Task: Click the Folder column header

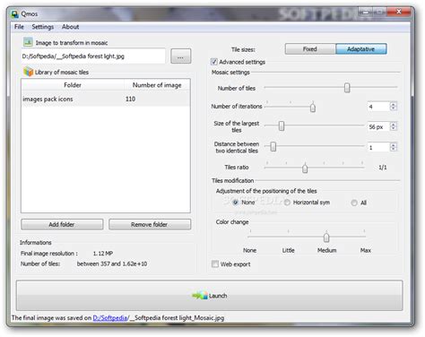Action: coord(73,85)
